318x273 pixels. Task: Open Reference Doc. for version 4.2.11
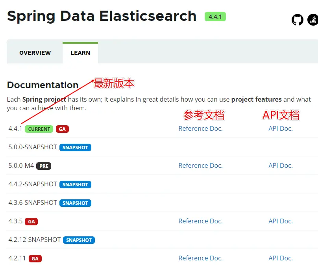pos(201,258)
